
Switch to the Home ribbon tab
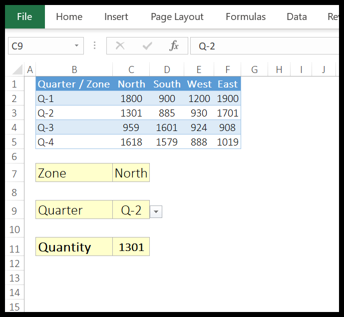pos(69,16)
